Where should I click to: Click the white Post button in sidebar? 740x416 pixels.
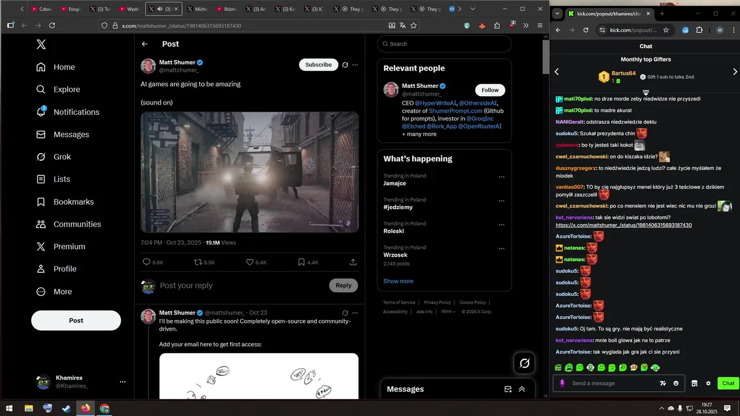76,321
